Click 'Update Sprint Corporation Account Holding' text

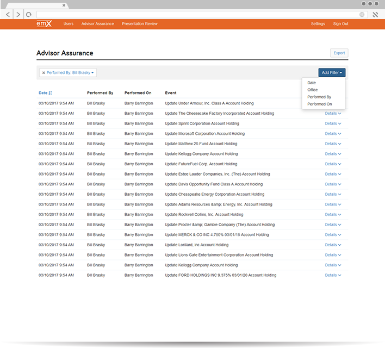pos(202,123)
